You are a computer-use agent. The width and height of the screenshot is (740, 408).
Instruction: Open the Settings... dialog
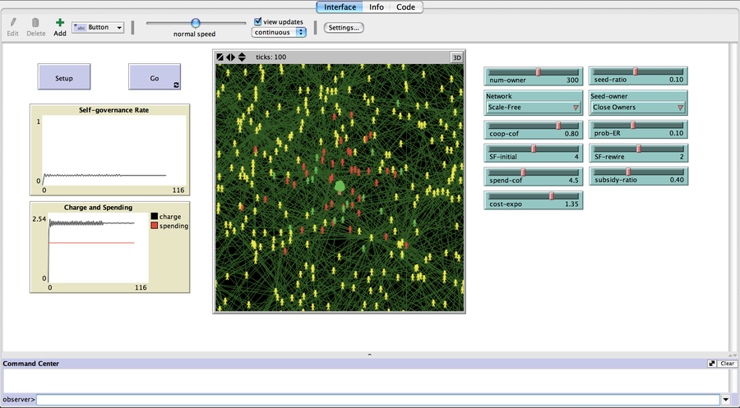[x=344, y=27]
